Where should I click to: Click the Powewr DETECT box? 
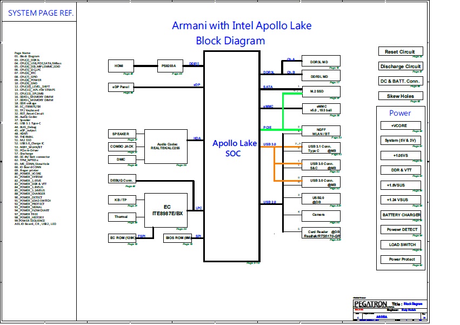pyautogui.click(x=401, y=230)
